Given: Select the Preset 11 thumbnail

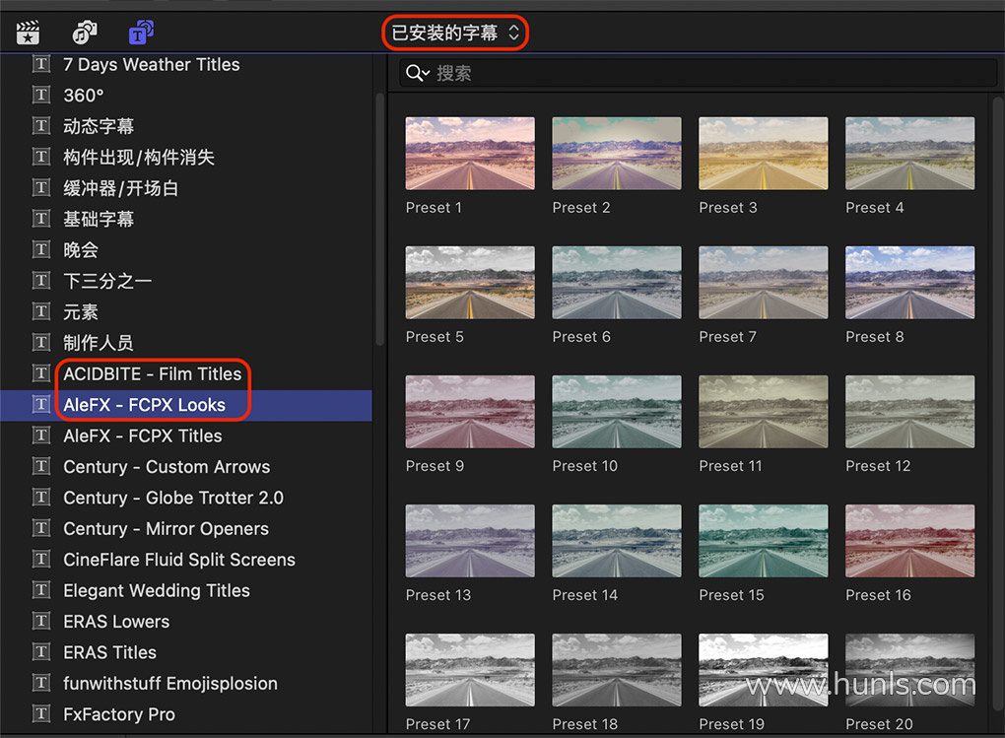Looking at the screenshot, I should click(x=764, y=412).
